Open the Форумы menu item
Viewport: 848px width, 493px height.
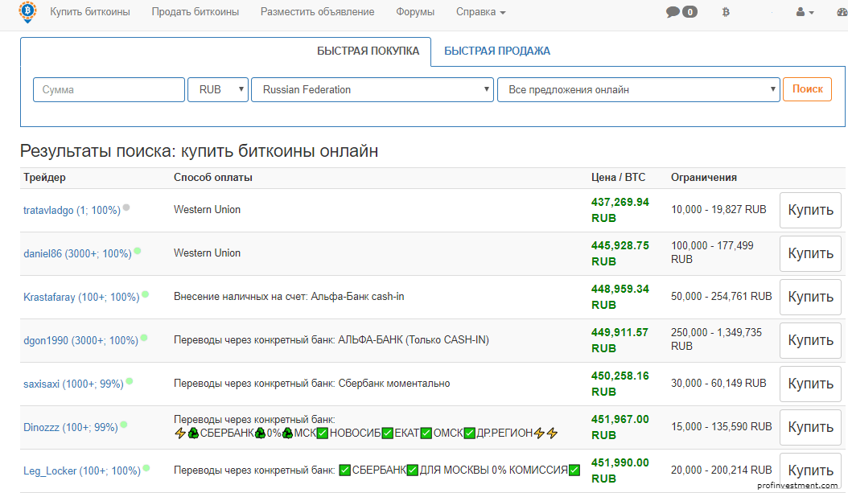(415, 12)
